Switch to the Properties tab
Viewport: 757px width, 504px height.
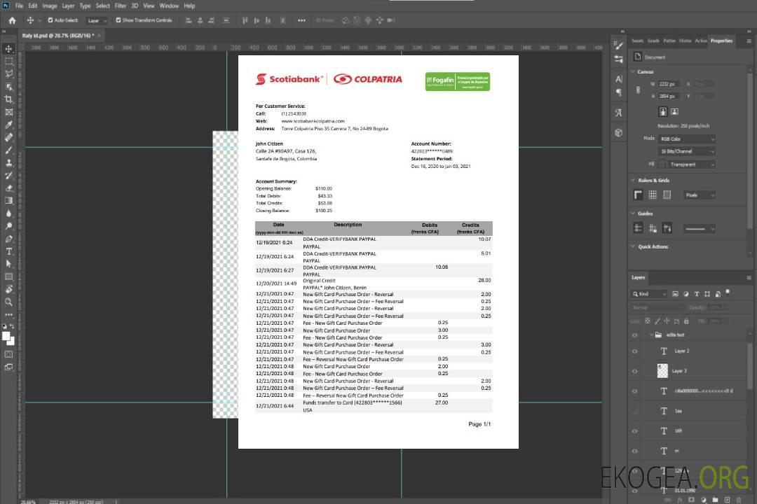pos(721,41)
